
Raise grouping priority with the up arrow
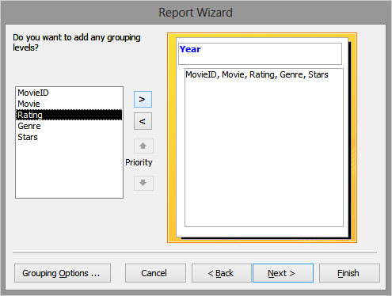tap(143, 146)
